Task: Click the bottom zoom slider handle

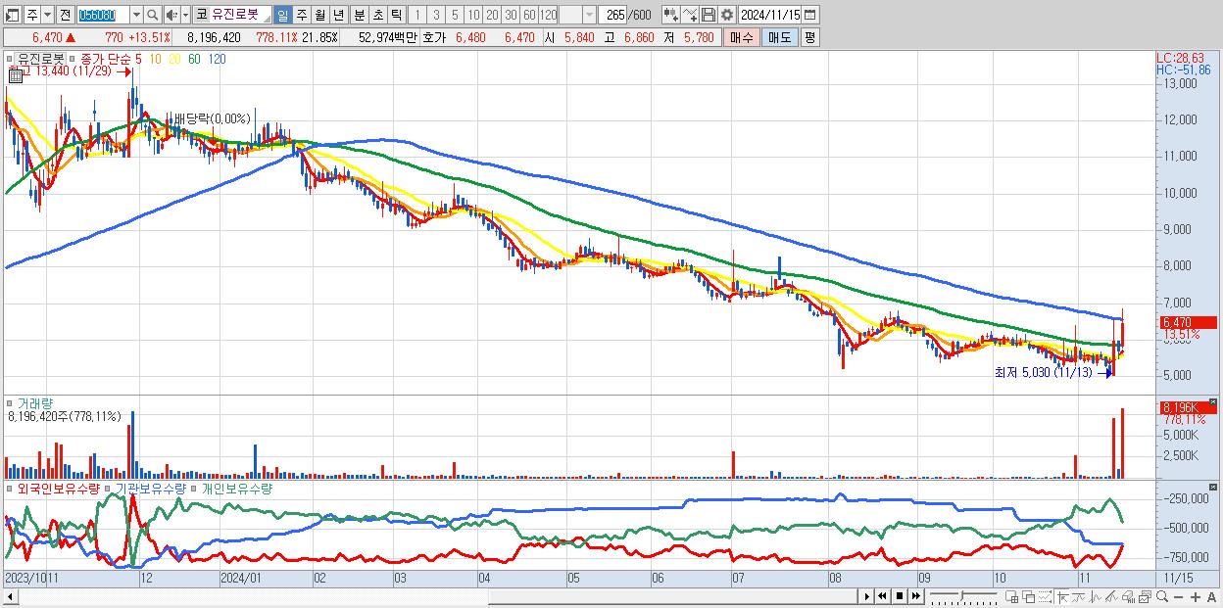Action: pyautogui.click(x=962, y=595)
